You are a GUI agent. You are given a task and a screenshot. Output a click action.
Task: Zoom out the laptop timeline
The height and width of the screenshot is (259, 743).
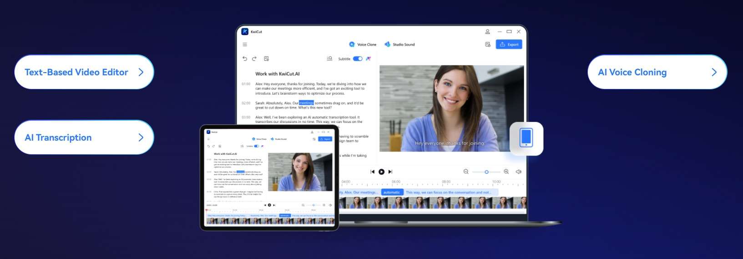point(466,171)
